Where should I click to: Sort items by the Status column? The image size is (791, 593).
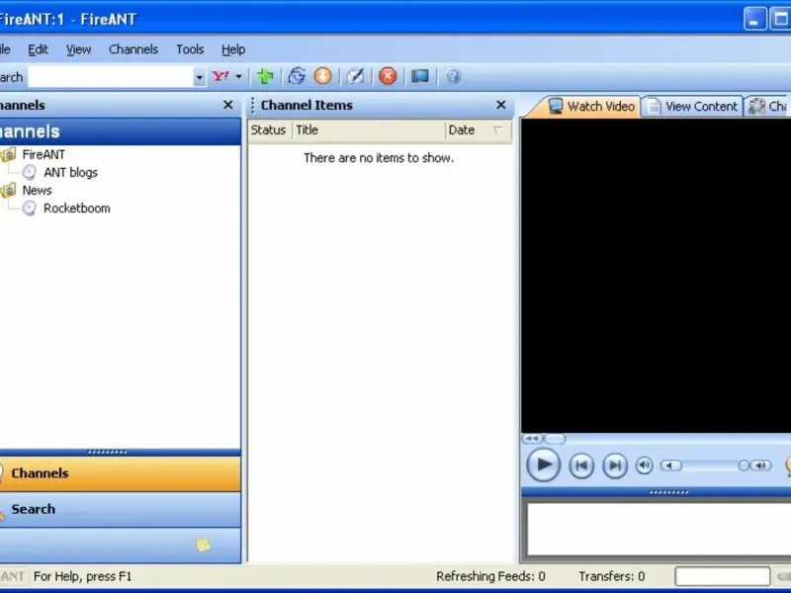[270, 130]
